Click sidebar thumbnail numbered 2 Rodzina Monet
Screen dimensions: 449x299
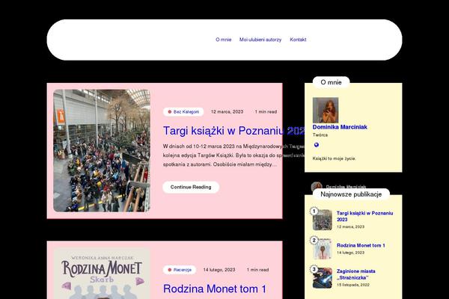323,249
